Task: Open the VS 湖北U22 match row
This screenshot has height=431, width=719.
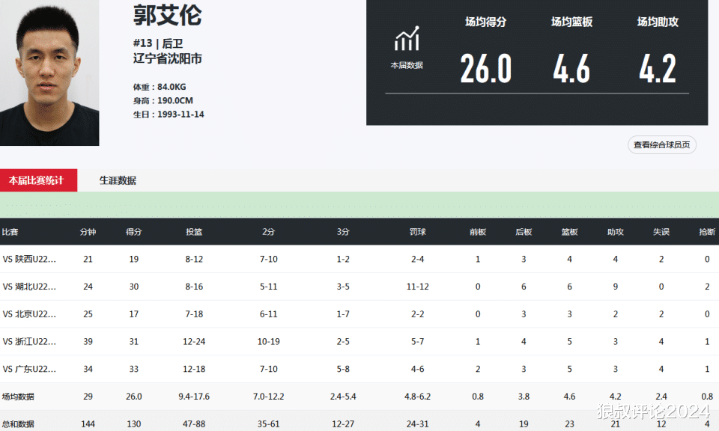Action: coord(359,287)
